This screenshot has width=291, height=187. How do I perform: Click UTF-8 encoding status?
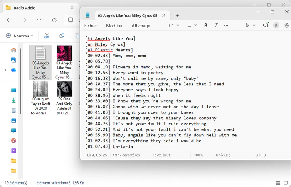coord(261,155)
